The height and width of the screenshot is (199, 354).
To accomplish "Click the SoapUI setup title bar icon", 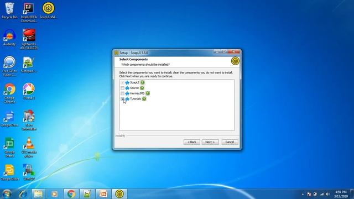I will click(x=116, y=53).
